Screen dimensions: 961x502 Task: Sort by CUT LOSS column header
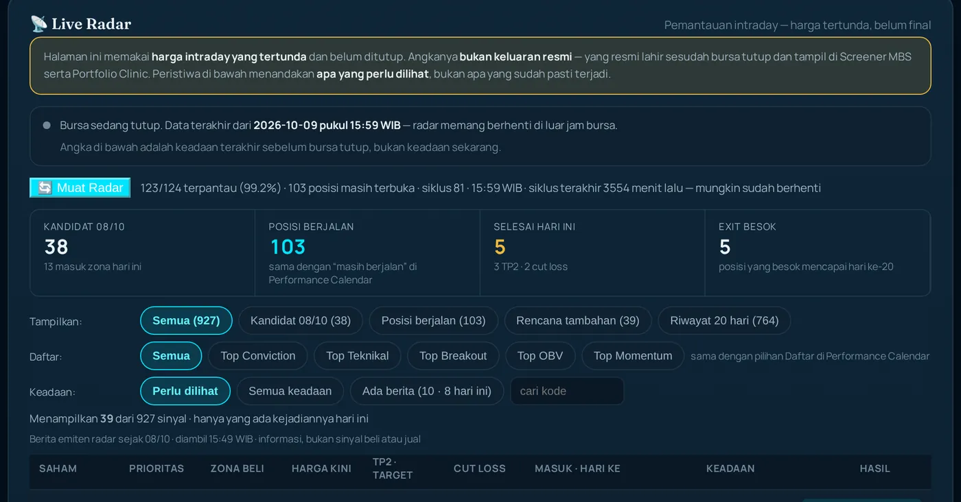click(480, 468)
